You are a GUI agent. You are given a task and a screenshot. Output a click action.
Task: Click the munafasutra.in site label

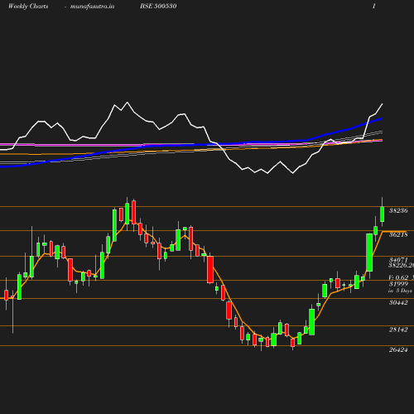click(x=92, y=7)
